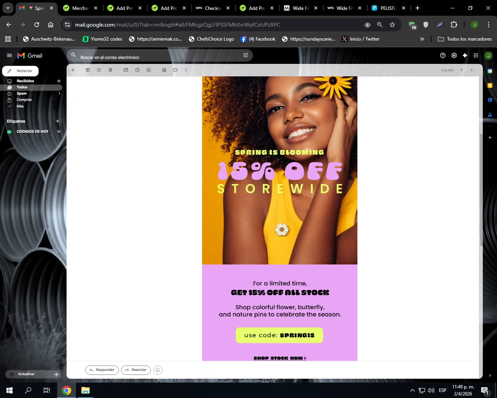Bookmark this page with the star icon
Screen dimensions: 497x398
pyautogui.click(x=392, y=25)
